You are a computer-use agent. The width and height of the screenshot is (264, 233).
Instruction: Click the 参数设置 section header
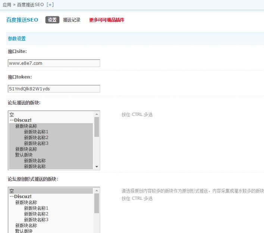(17, 38)
